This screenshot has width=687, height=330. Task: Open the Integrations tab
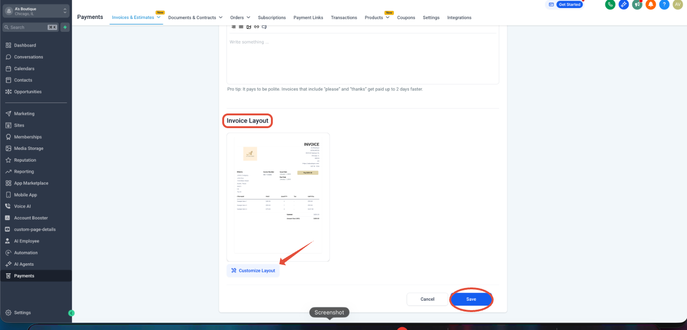[459, 17]
